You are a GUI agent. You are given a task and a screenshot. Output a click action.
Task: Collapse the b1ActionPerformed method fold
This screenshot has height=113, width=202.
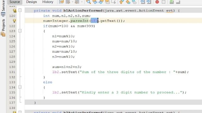pos(20,10)
